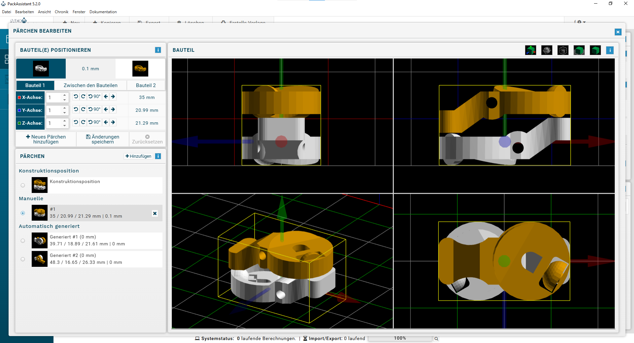This screenshot has width=634, height=343.
Task: Open the Chronik menu
Action: coord(61,12)
